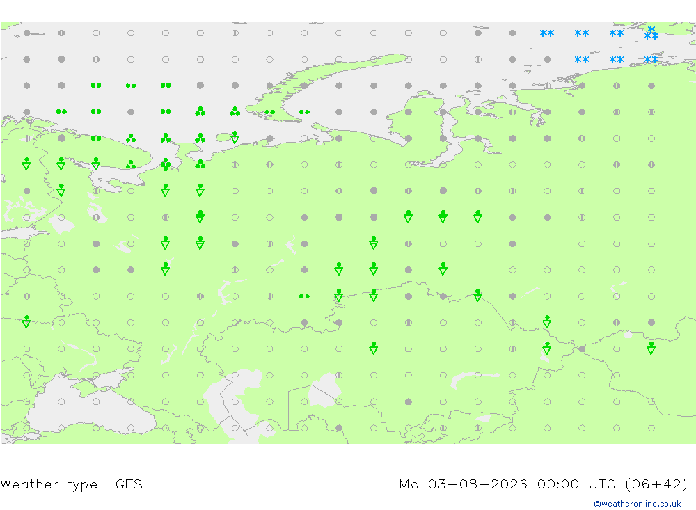Viewport: 696px width, 510px height.
Task: Click the 'Weather type GFS' caption
Action: point(72,484)
